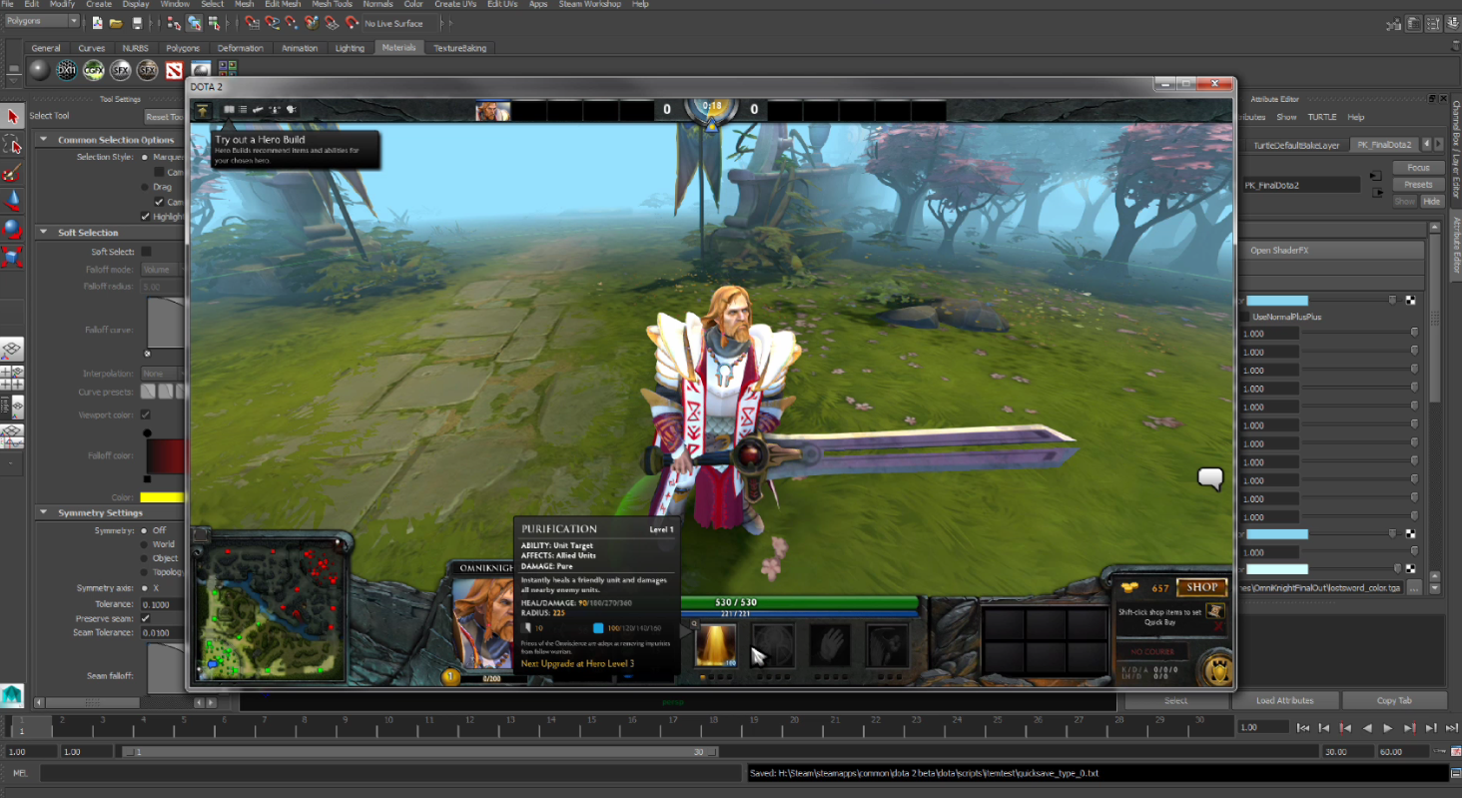Select the arrow Select Tool in toolbox
The image size is (1462, 798).
pyautogui.click(x=12, y=117)
